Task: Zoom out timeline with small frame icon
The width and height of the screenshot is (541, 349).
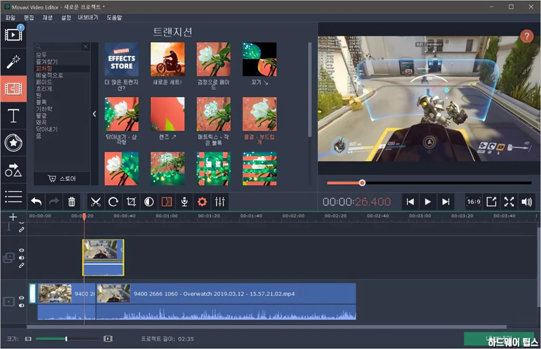Action: point(29,339)
